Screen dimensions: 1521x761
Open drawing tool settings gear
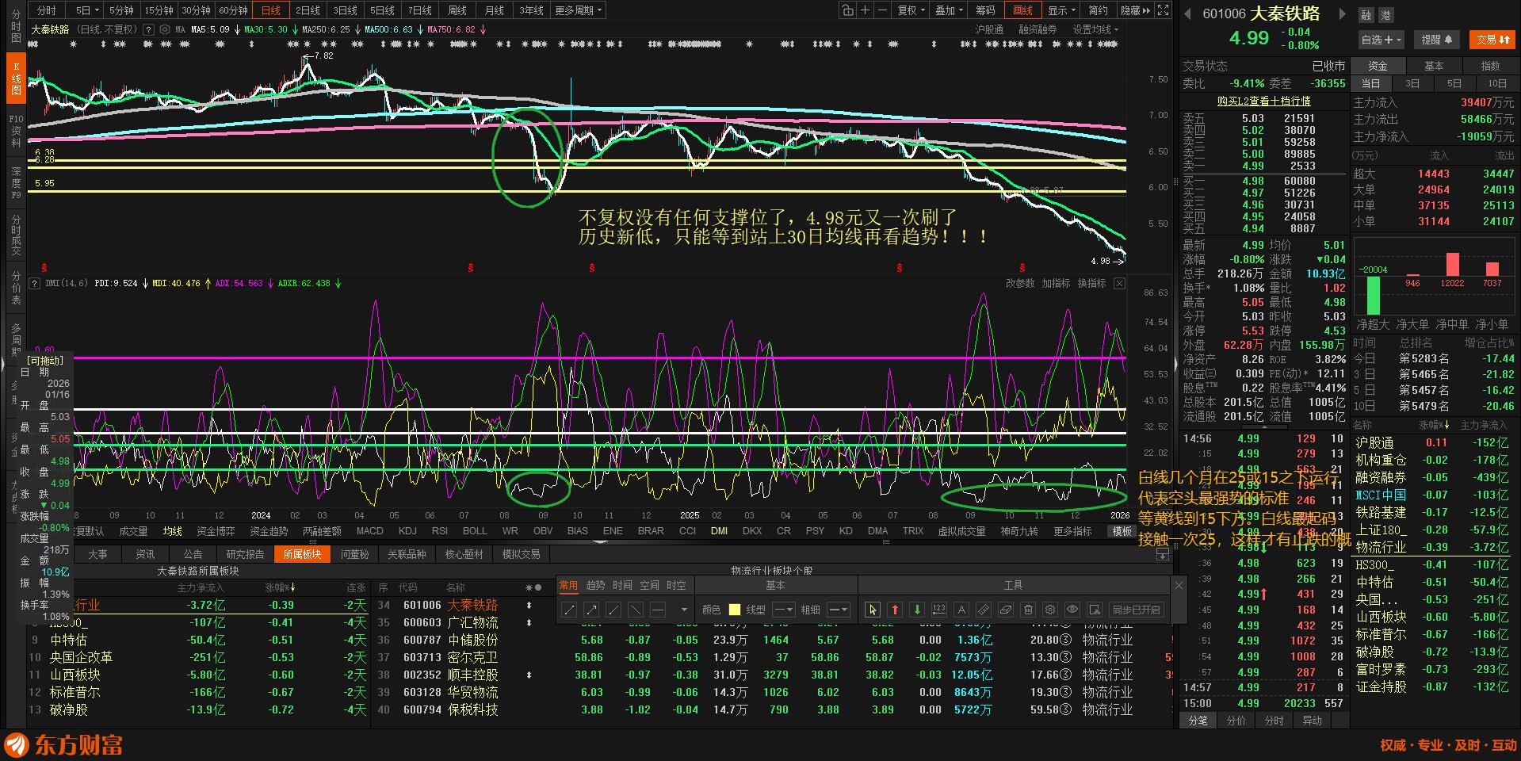point(1050,610)
